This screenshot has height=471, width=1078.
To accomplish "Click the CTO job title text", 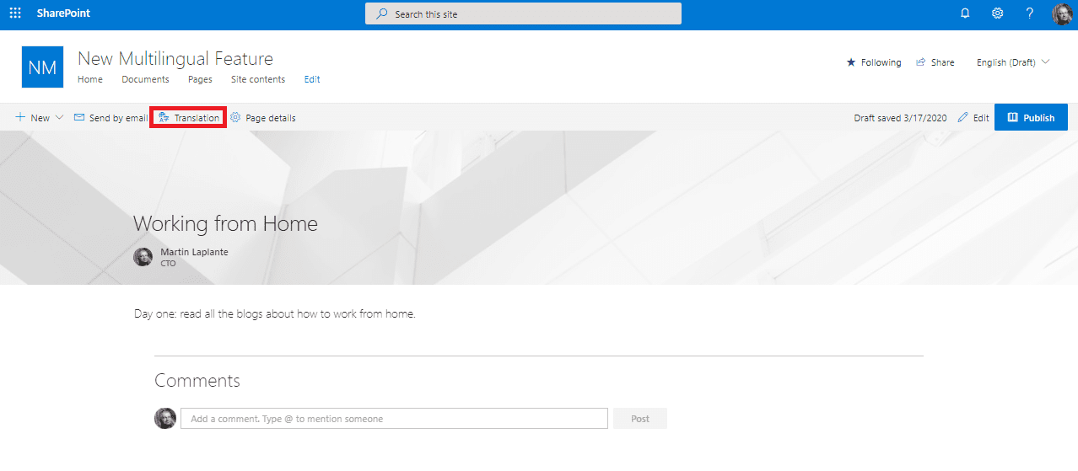I will [x=168, y=264].
